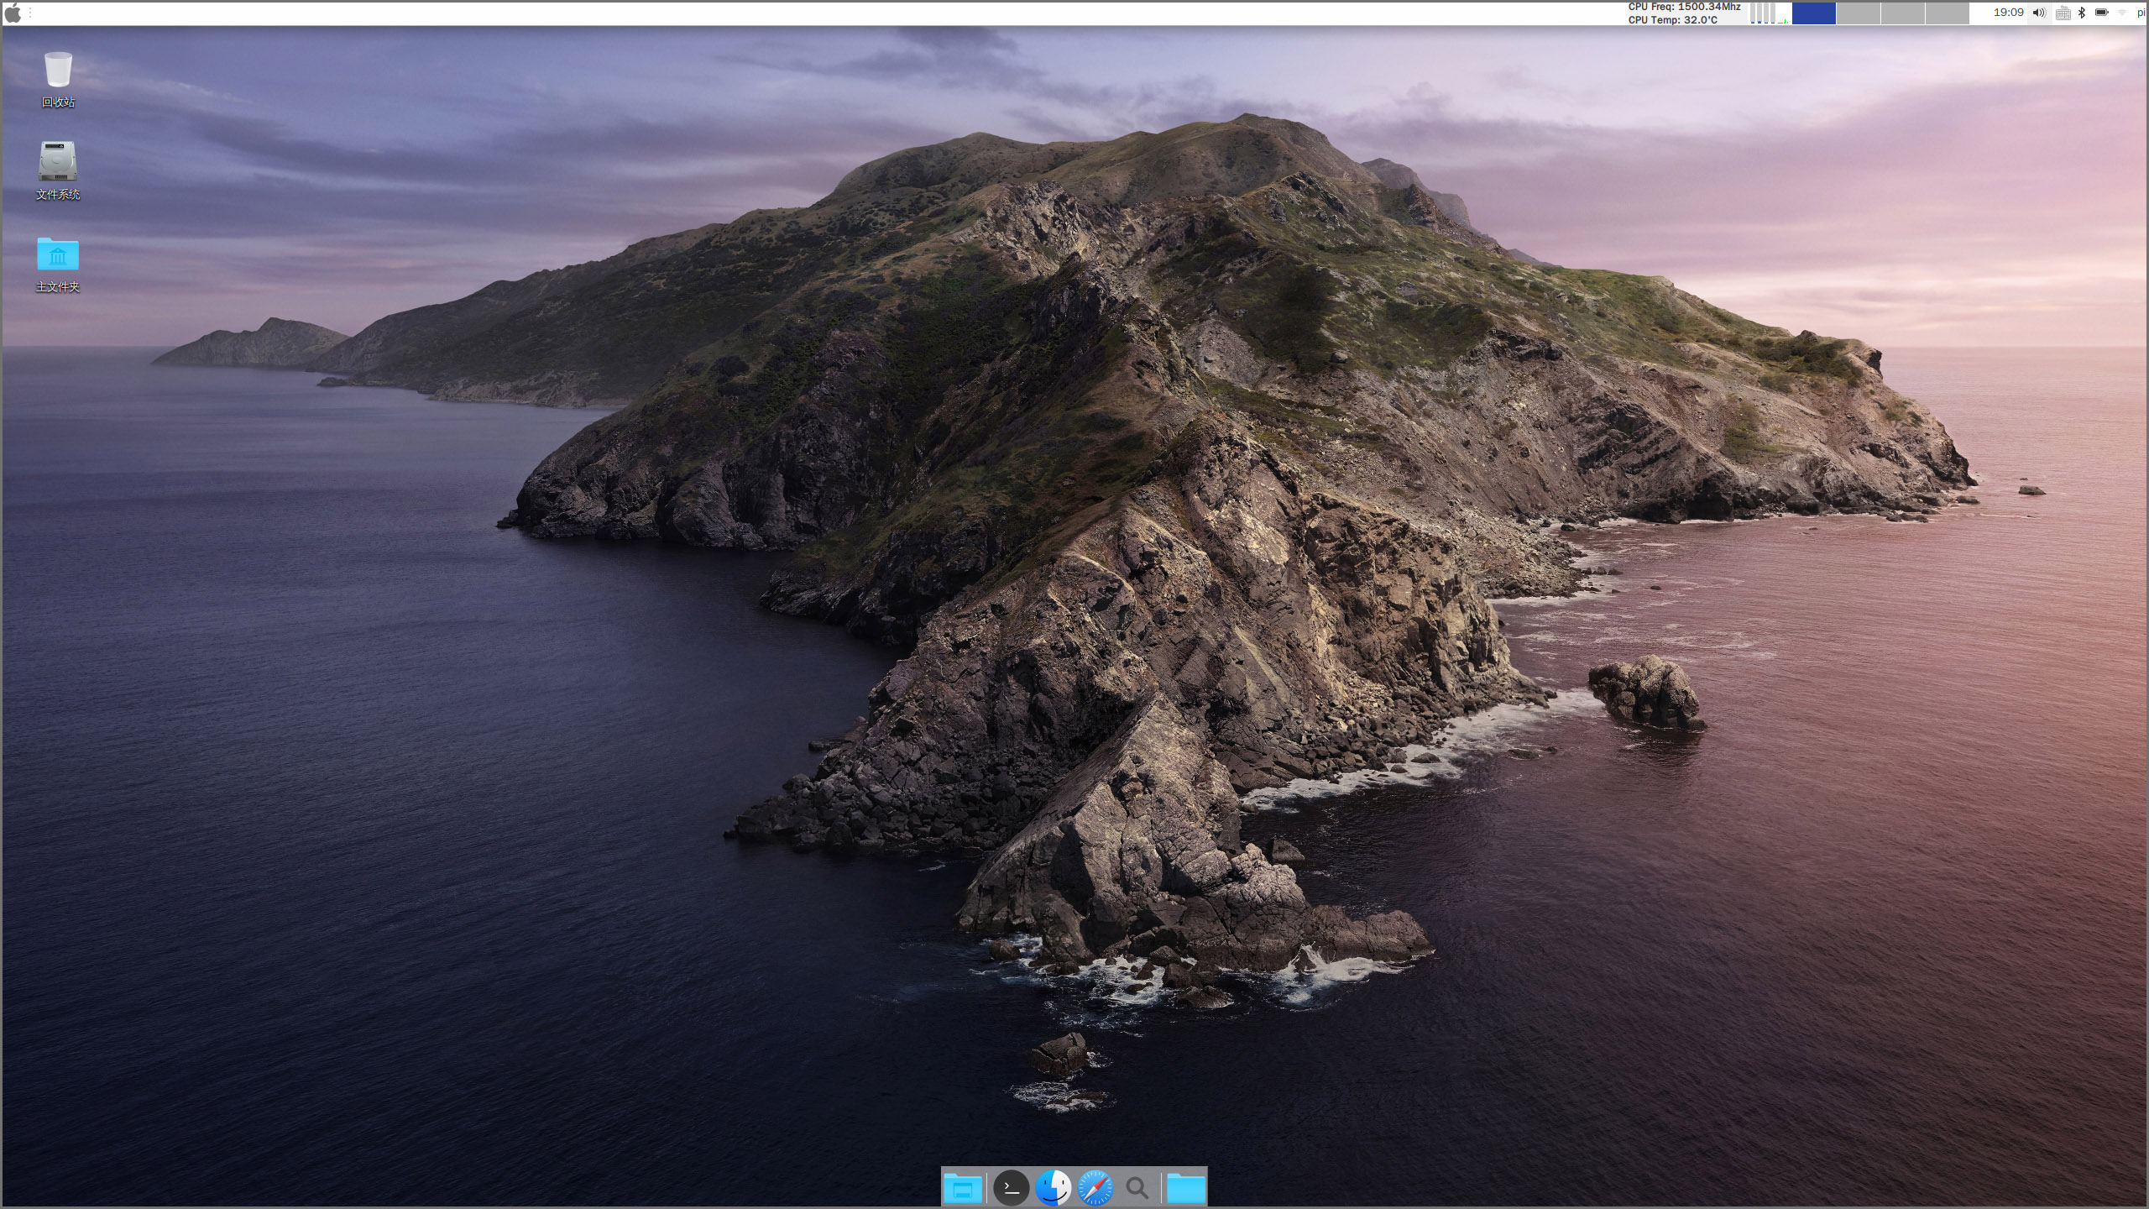The width and height of the screenshot is (2149, 1209).
Task: Open the Wi-Fi network tray icon
Action: (x=2122, y=13)
